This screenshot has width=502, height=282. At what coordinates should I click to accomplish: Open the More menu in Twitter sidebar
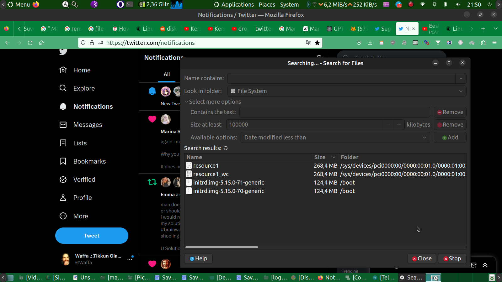point(74,216)
